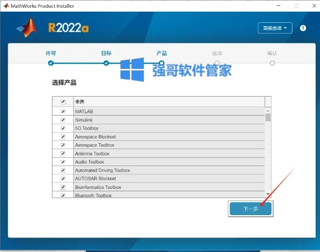Toggle the AUTOSAR Blockset checkbox
This screenshot has height=252, width=320.
pyautogui.click(x=63, y=179)
